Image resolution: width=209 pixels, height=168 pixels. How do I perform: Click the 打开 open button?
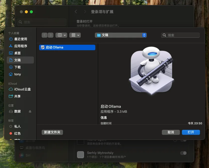191,132
